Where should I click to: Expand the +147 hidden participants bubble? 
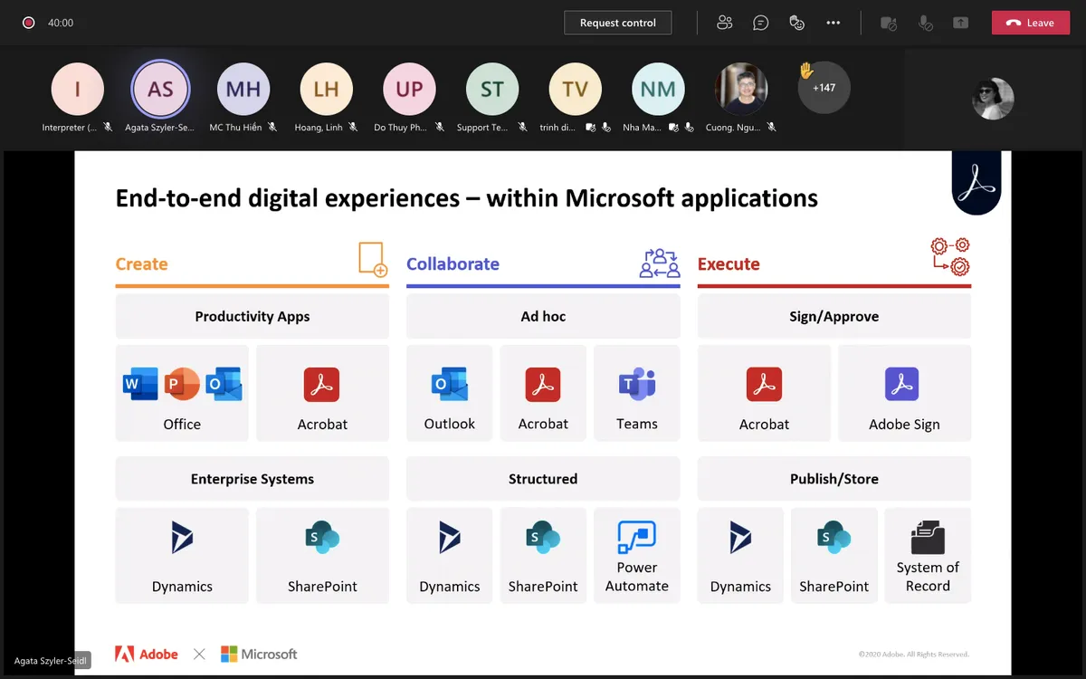tap(824, 88)
